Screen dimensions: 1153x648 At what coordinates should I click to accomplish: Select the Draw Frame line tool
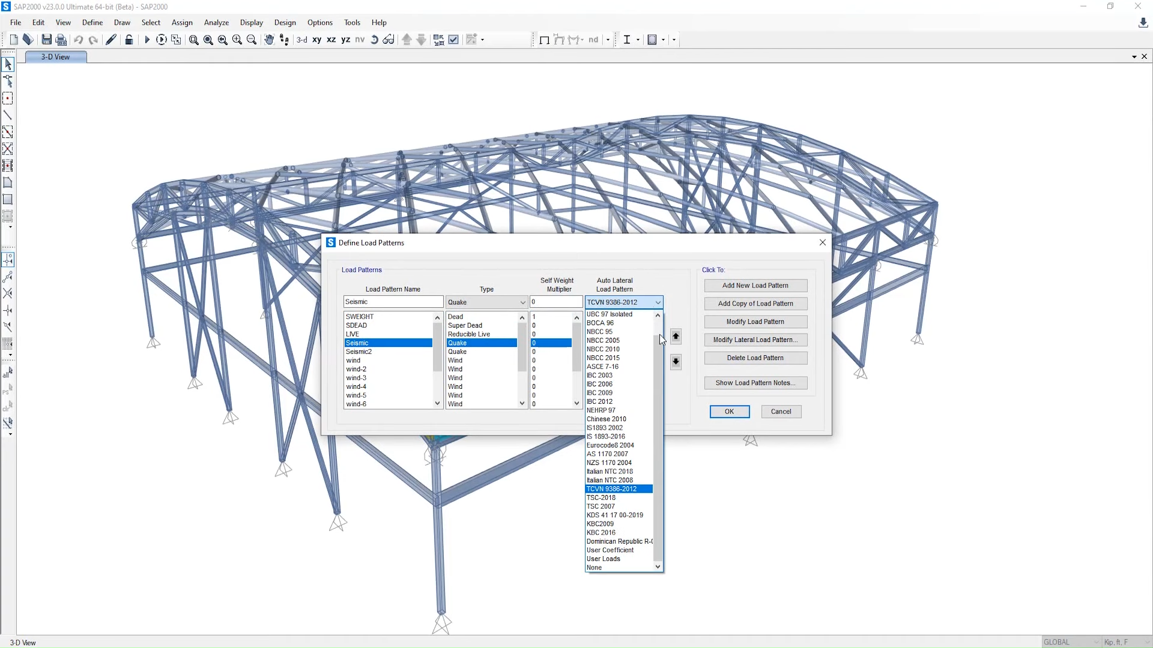(x=8, y=115)
